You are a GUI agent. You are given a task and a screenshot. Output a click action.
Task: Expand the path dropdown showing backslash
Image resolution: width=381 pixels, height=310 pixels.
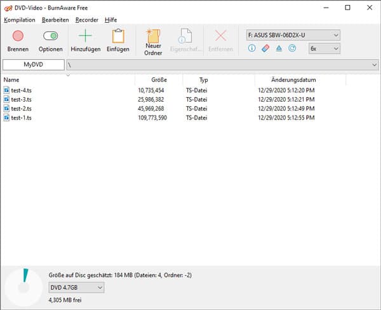(222, 65)
